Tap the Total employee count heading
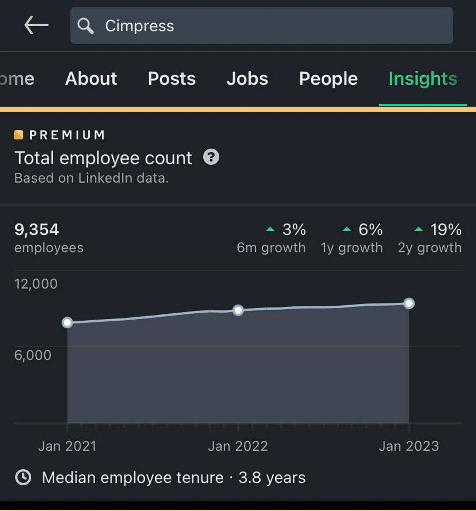476x511 pixels. [x=103, y=158]
